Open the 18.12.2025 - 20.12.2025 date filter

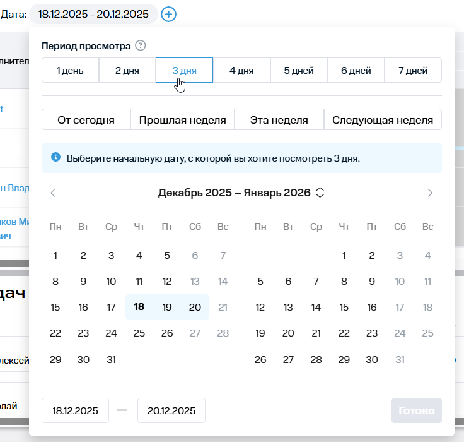pyautogui.click(x=93, y=14)
